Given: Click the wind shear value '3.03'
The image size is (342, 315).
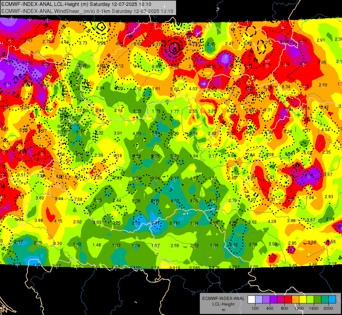Looking at the screenshot, I should pyautogui.click(x=272, y=244).
